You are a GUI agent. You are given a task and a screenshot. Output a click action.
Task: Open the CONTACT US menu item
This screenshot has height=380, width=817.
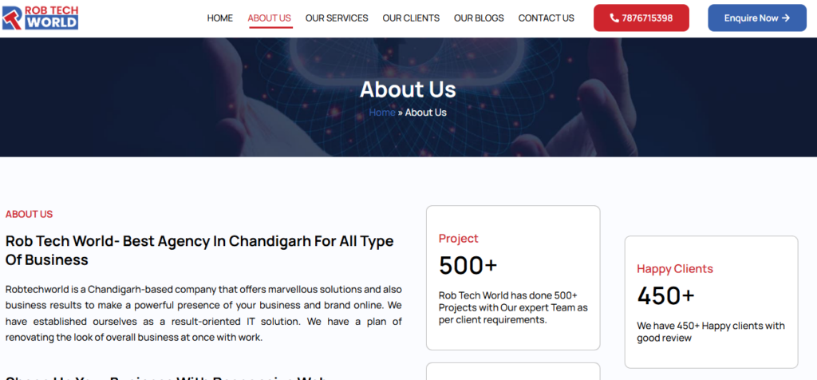pos(547,18)
